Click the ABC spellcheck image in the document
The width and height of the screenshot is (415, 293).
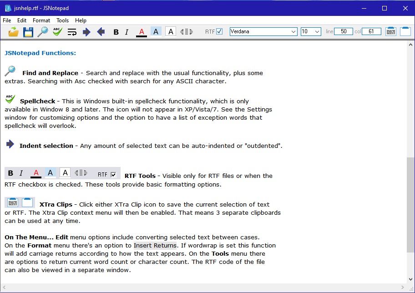point(10,99)
